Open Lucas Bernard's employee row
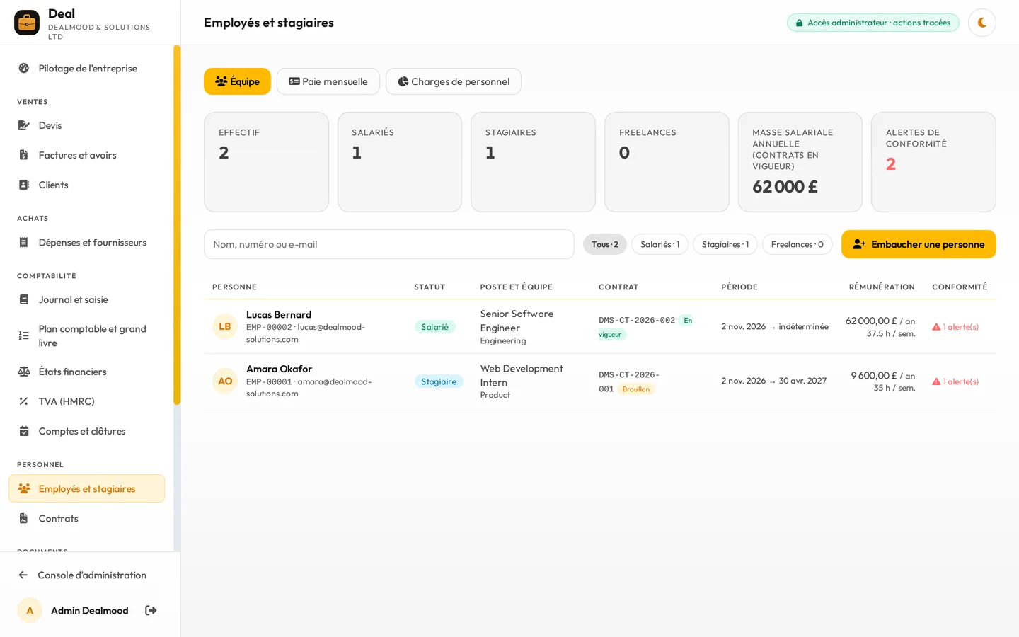The width and height of the screenshot is (1019, 637). (x=600, y=326)
